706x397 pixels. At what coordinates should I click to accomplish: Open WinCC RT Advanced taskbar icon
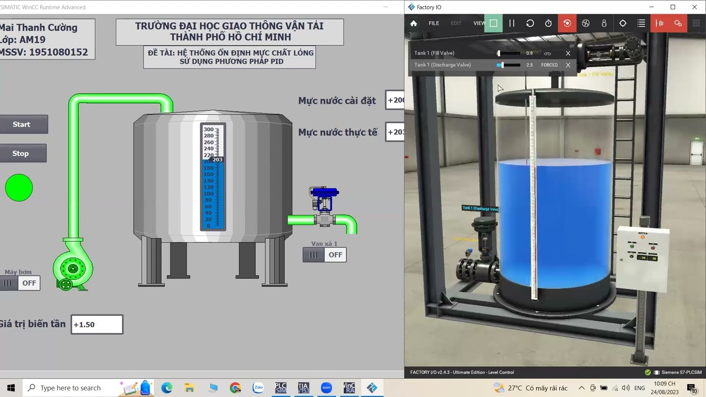(349, 388)
